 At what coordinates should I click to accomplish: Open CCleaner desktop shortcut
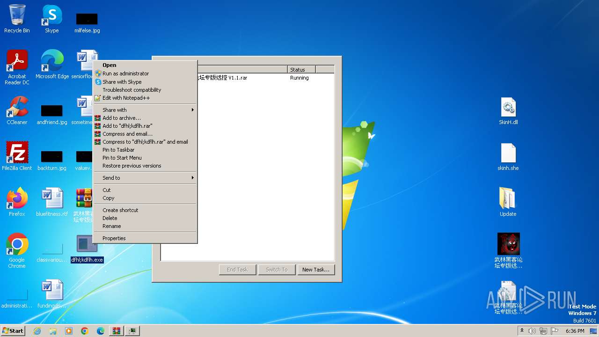point(17,110)
